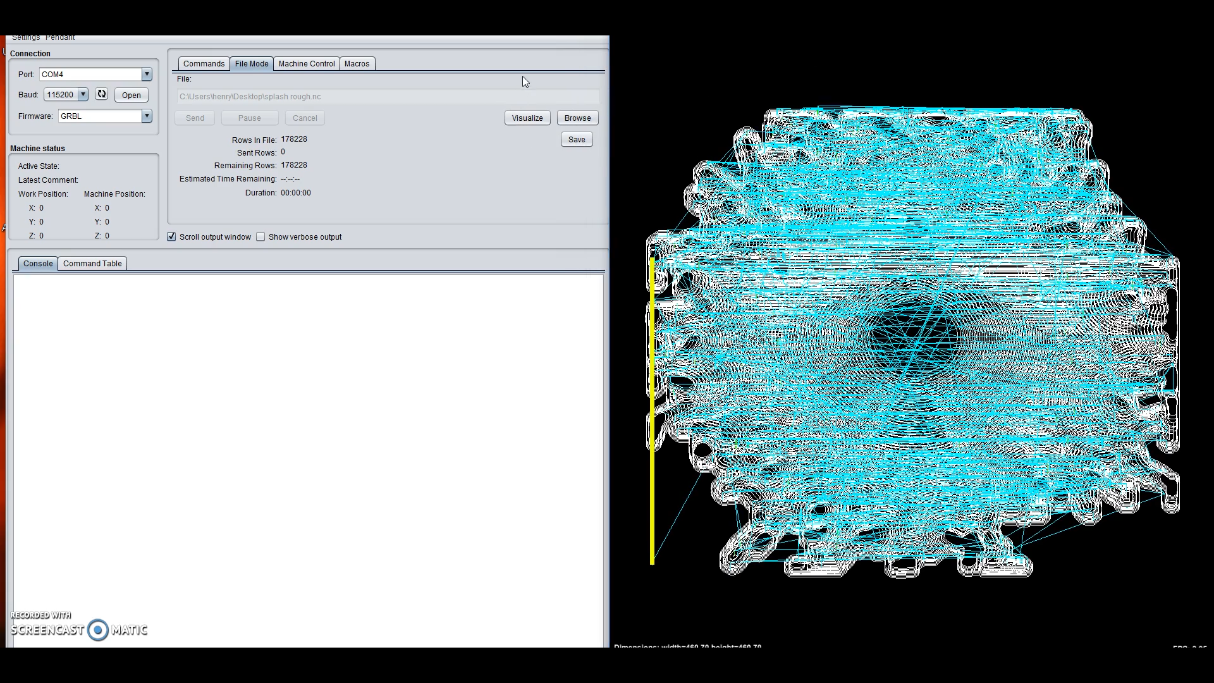Select the File Mode tab
The width and height of the screenshot is (1214, 683).
coord(251,63)
